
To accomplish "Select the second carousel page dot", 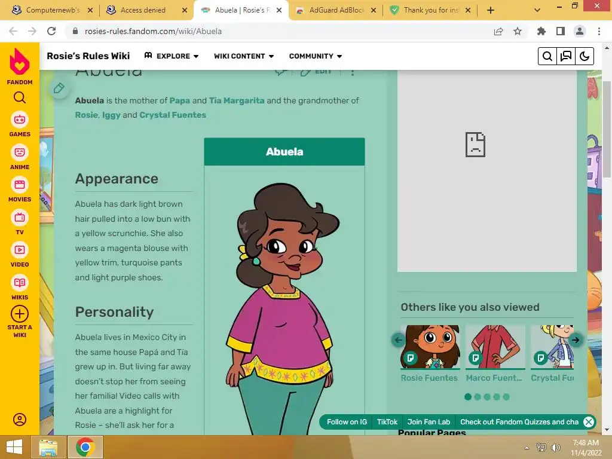I will pyautogui.click(x=478, y=397).
